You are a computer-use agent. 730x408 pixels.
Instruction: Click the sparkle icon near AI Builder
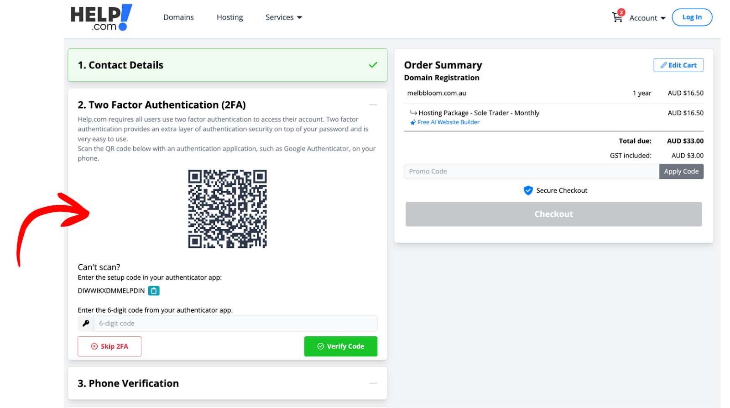coord(413,122)
